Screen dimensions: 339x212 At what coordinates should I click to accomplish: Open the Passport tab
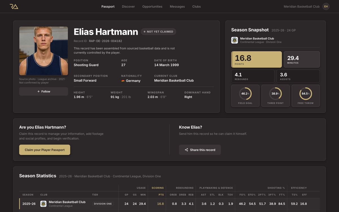[108, 7]
